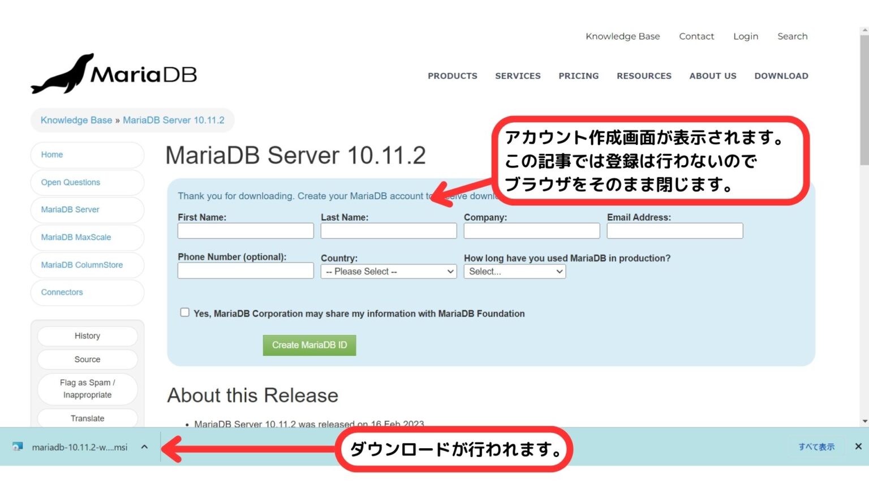Check the MariaDB Foundation information sharing consent
Viewport: 869px width, 489px height.
(x=184, y=312)
